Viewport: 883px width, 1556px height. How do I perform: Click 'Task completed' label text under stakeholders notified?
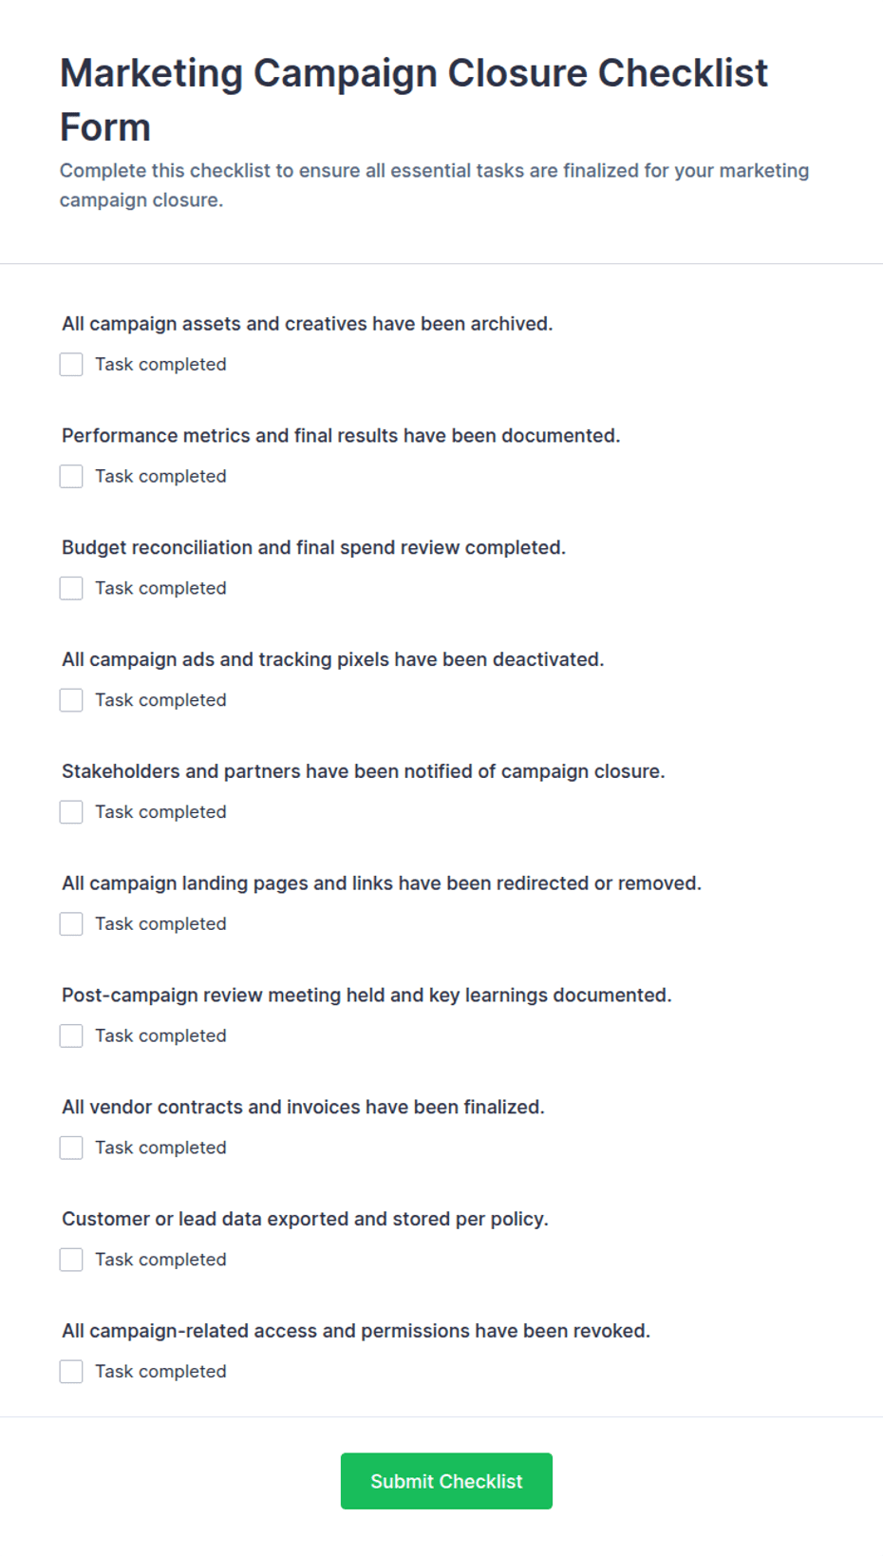pyautogui.click(x=160, y=813)
